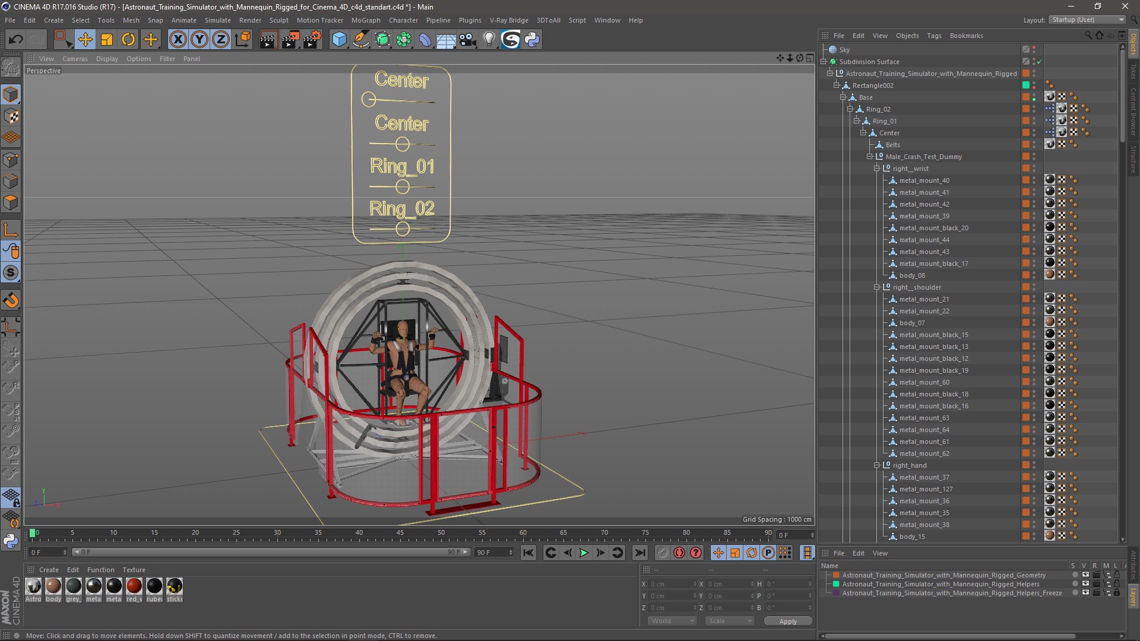The image size is (1140, 641).
Task: Toggle Y axis lock
Action: click(x=199, y=40)
